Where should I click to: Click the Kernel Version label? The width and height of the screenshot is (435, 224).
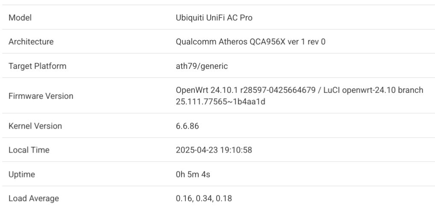click(x=35, y=126)
